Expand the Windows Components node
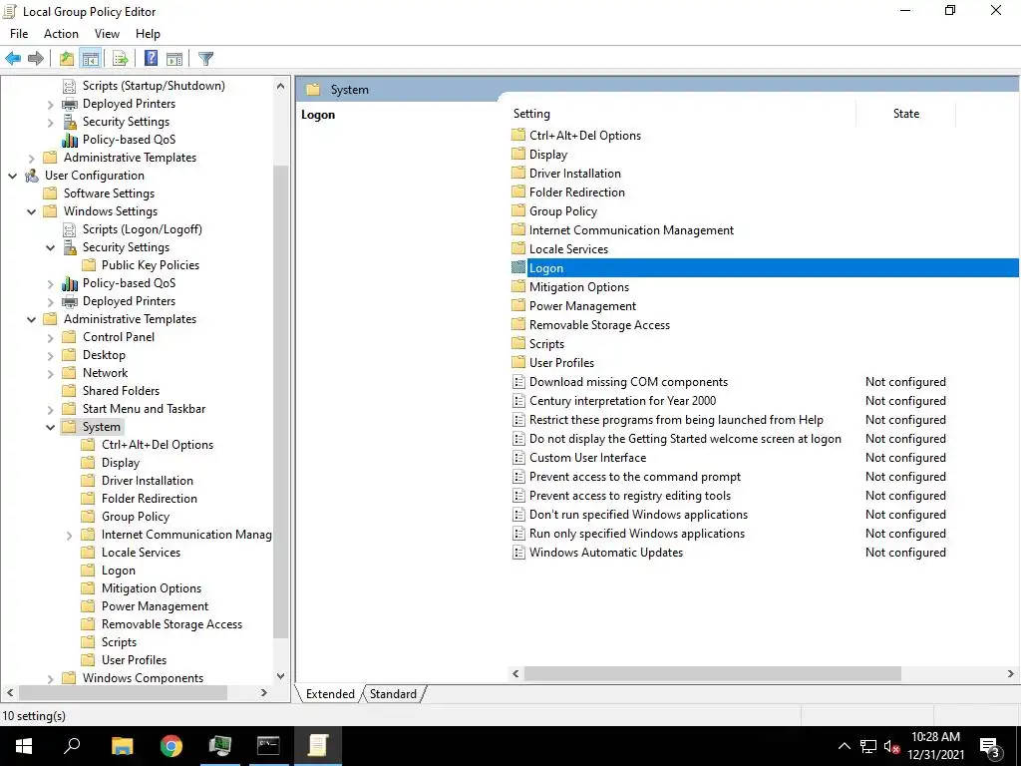Viewport: 1021px width, 766px height. tap(50, 678)
